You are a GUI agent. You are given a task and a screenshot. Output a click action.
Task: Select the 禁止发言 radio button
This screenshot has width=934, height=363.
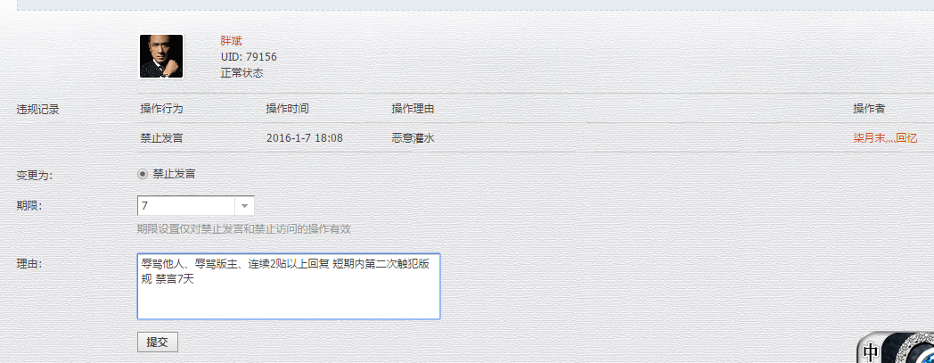point(143,174)
